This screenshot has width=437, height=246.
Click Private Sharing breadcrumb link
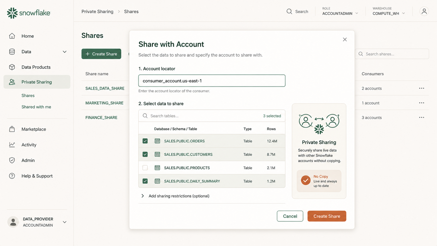click(x=97, y=12)
